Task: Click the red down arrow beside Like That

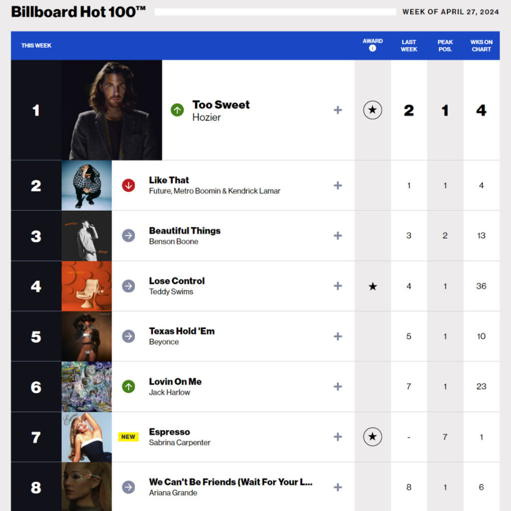Action: click(129, 186)
